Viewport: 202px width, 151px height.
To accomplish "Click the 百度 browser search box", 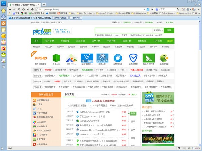I will (168, 9).
